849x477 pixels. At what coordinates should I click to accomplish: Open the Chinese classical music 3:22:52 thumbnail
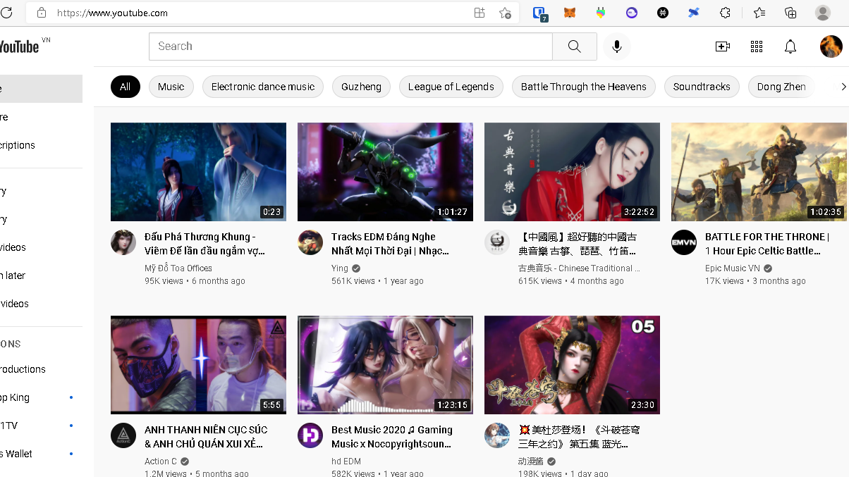572,172
